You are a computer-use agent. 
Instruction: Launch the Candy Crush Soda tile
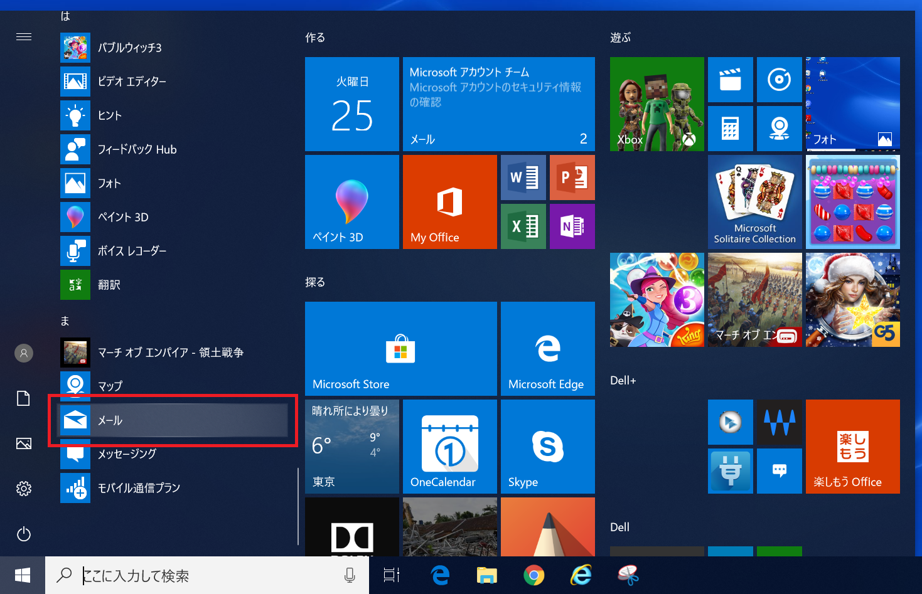(853, 202)
